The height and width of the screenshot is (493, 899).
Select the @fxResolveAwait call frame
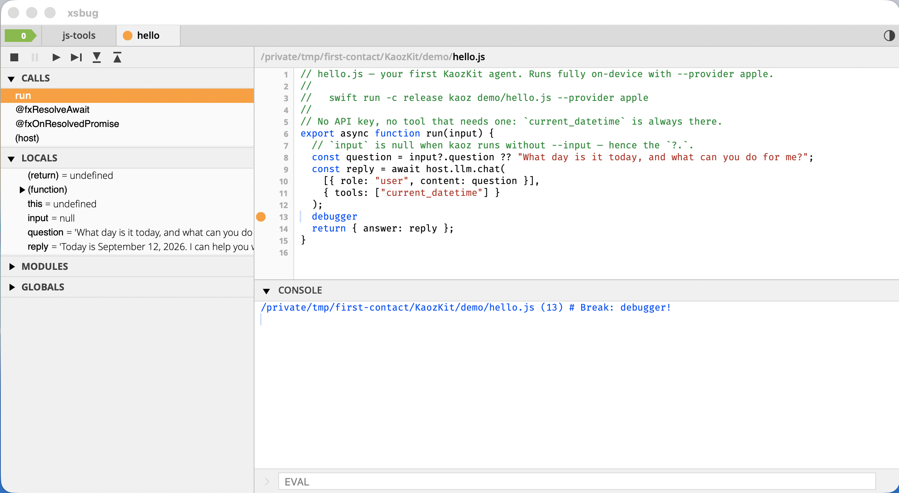(x=127, y=110)
